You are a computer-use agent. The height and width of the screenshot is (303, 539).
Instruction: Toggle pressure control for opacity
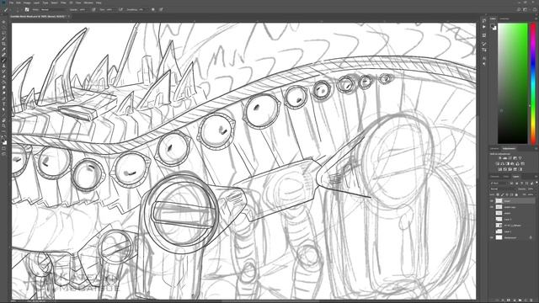93,9
